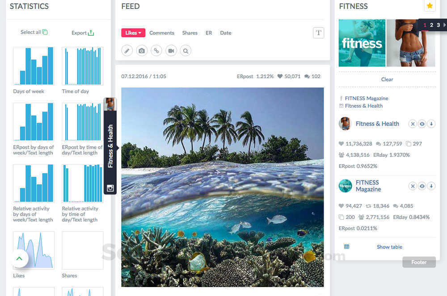This screenshot has height=296, width=447.
Task: Click the small avatar on the side tab
Action: [x=110, y=104]
